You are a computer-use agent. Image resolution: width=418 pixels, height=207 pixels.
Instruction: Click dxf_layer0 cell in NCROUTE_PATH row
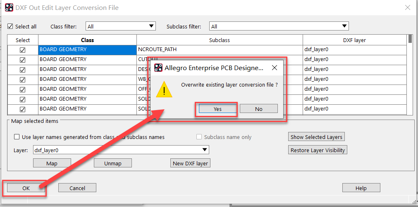pos(355,50)
